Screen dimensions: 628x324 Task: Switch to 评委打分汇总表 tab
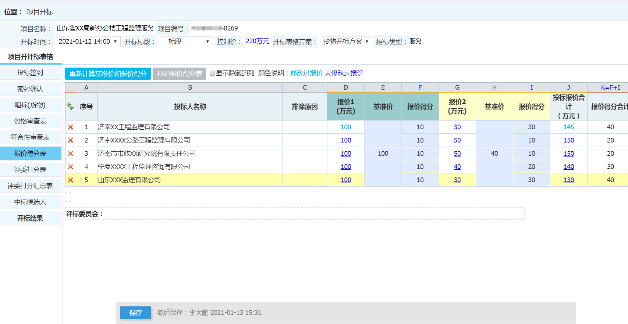tap(31, 186)
